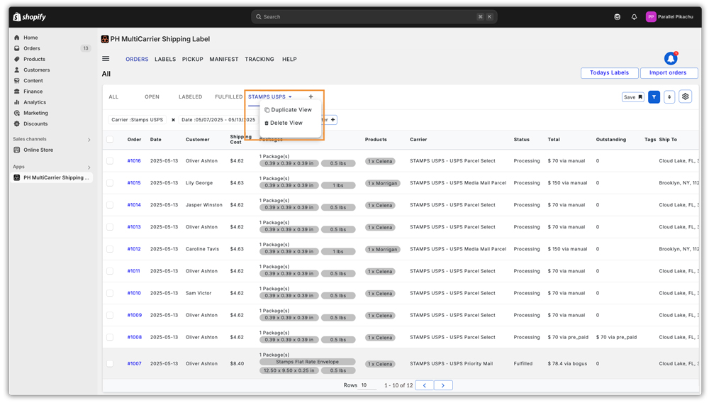Select the checkbox for order #1015
The image size is (709, 403).
click(x=110, y=183)
